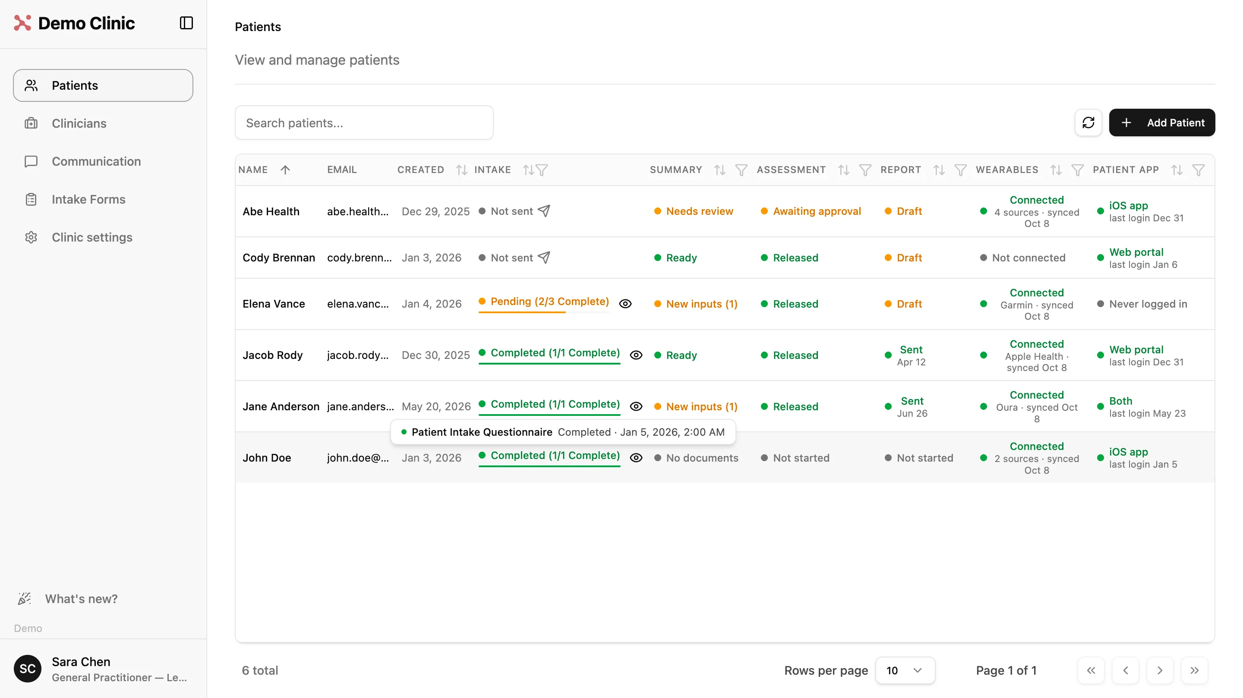The image size is (1243, 698).
Task: View Elena Vance intake eye icon
Action: point(625,303)
